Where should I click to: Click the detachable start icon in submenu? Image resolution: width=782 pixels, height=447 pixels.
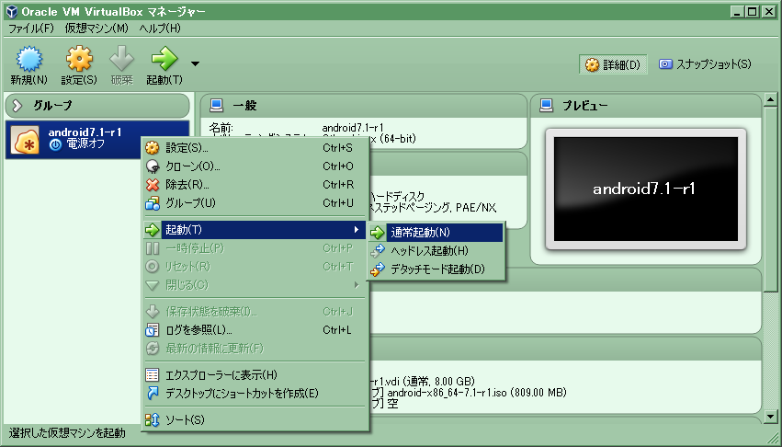(378, 269)
